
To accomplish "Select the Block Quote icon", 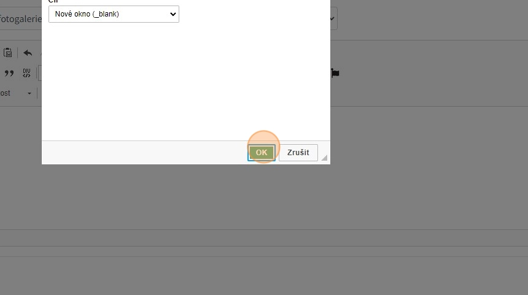I will (9, 73).
